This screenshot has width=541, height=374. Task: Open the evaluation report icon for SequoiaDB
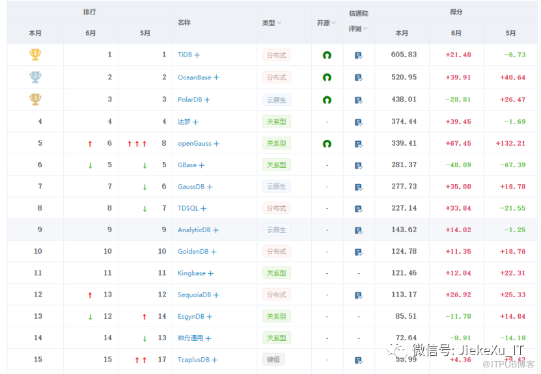359,295
